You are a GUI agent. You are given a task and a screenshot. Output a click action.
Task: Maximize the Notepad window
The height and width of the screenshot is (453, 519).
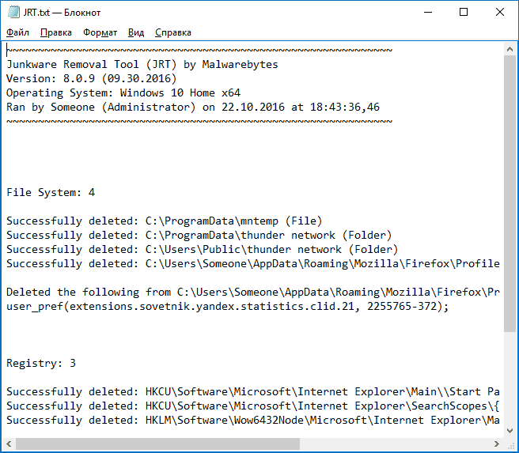click(464, 12)
